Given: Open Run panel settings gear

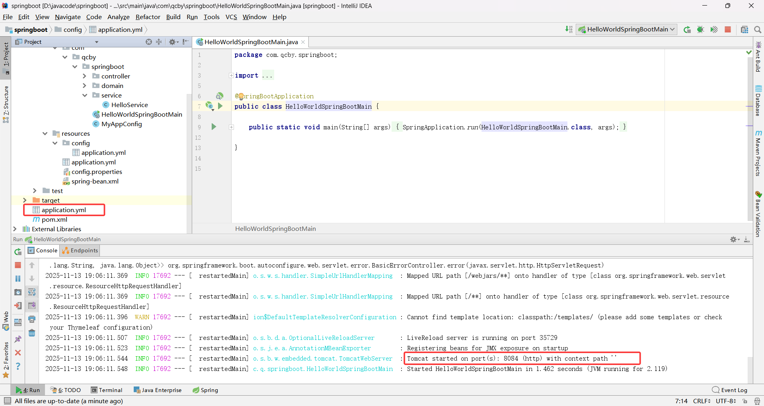Looking at the screenshot, I should coord(735,239).
